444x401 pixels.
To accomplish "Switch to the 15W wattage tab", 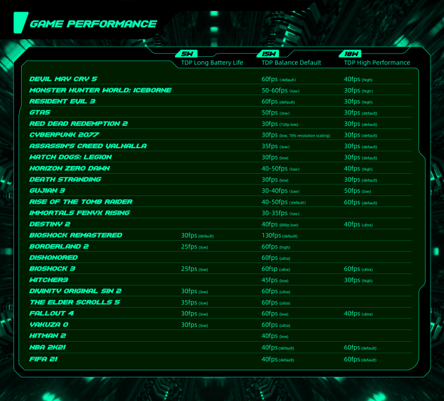I will pyautogui.click(x=267, y=54).
